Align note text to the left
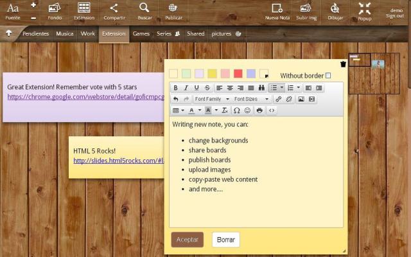Image resolution: width=411 pixels, height=257 pixels. click(220, 88)
